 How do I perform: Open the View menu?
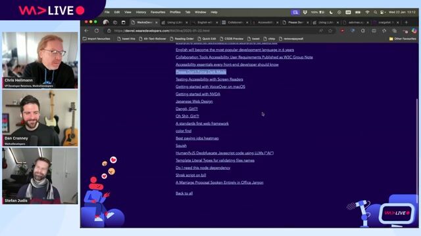[x=128, y=12]
